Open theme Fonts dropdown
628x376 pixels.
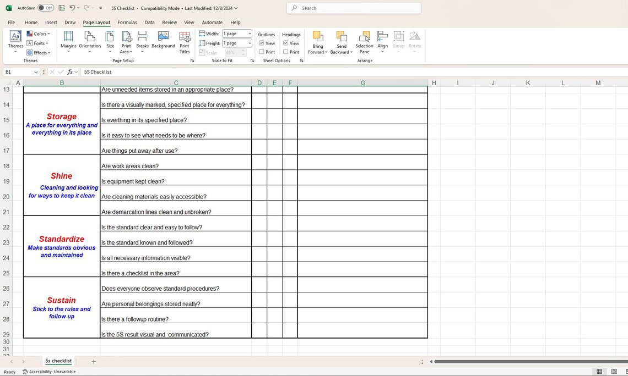37,43
